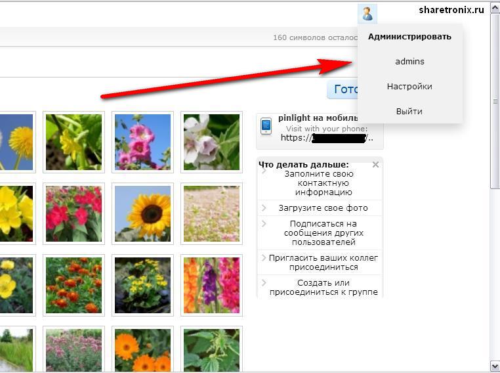Click 'Пригласить ваших коллег присоединиться'
The image size is (500, 373).
click(323, 262)
